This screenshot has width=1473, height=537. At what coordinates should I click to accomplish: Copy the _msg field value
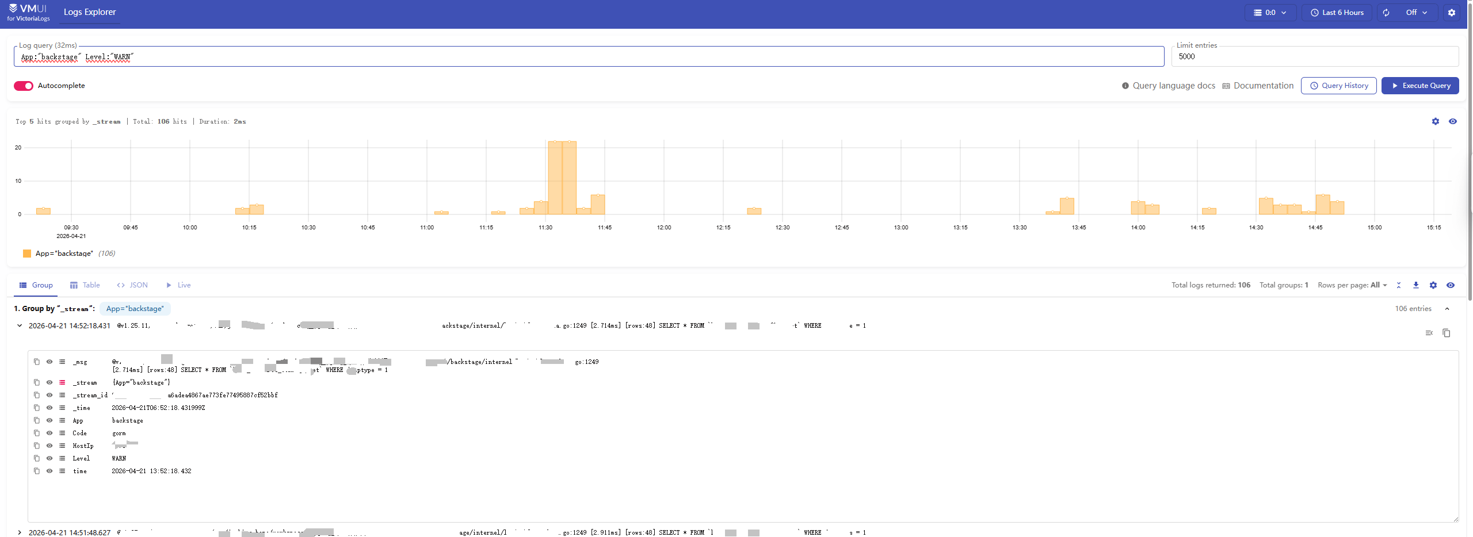pyautogui.click(x=37, y=362)
